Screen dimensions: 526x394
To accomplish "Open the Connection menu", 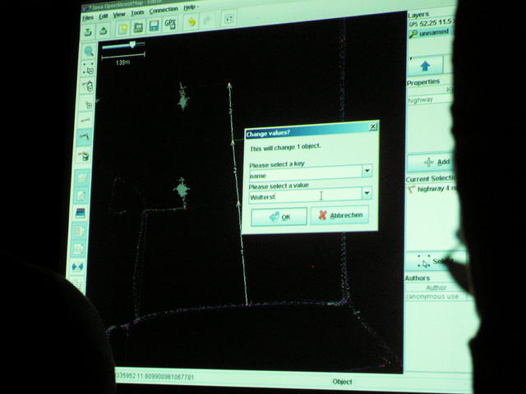I will click(164, 10).
